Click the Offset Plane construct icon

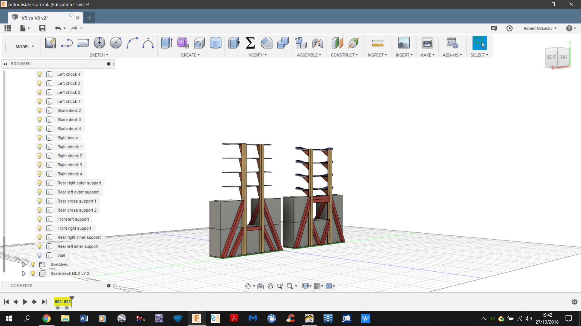(337, 43)
